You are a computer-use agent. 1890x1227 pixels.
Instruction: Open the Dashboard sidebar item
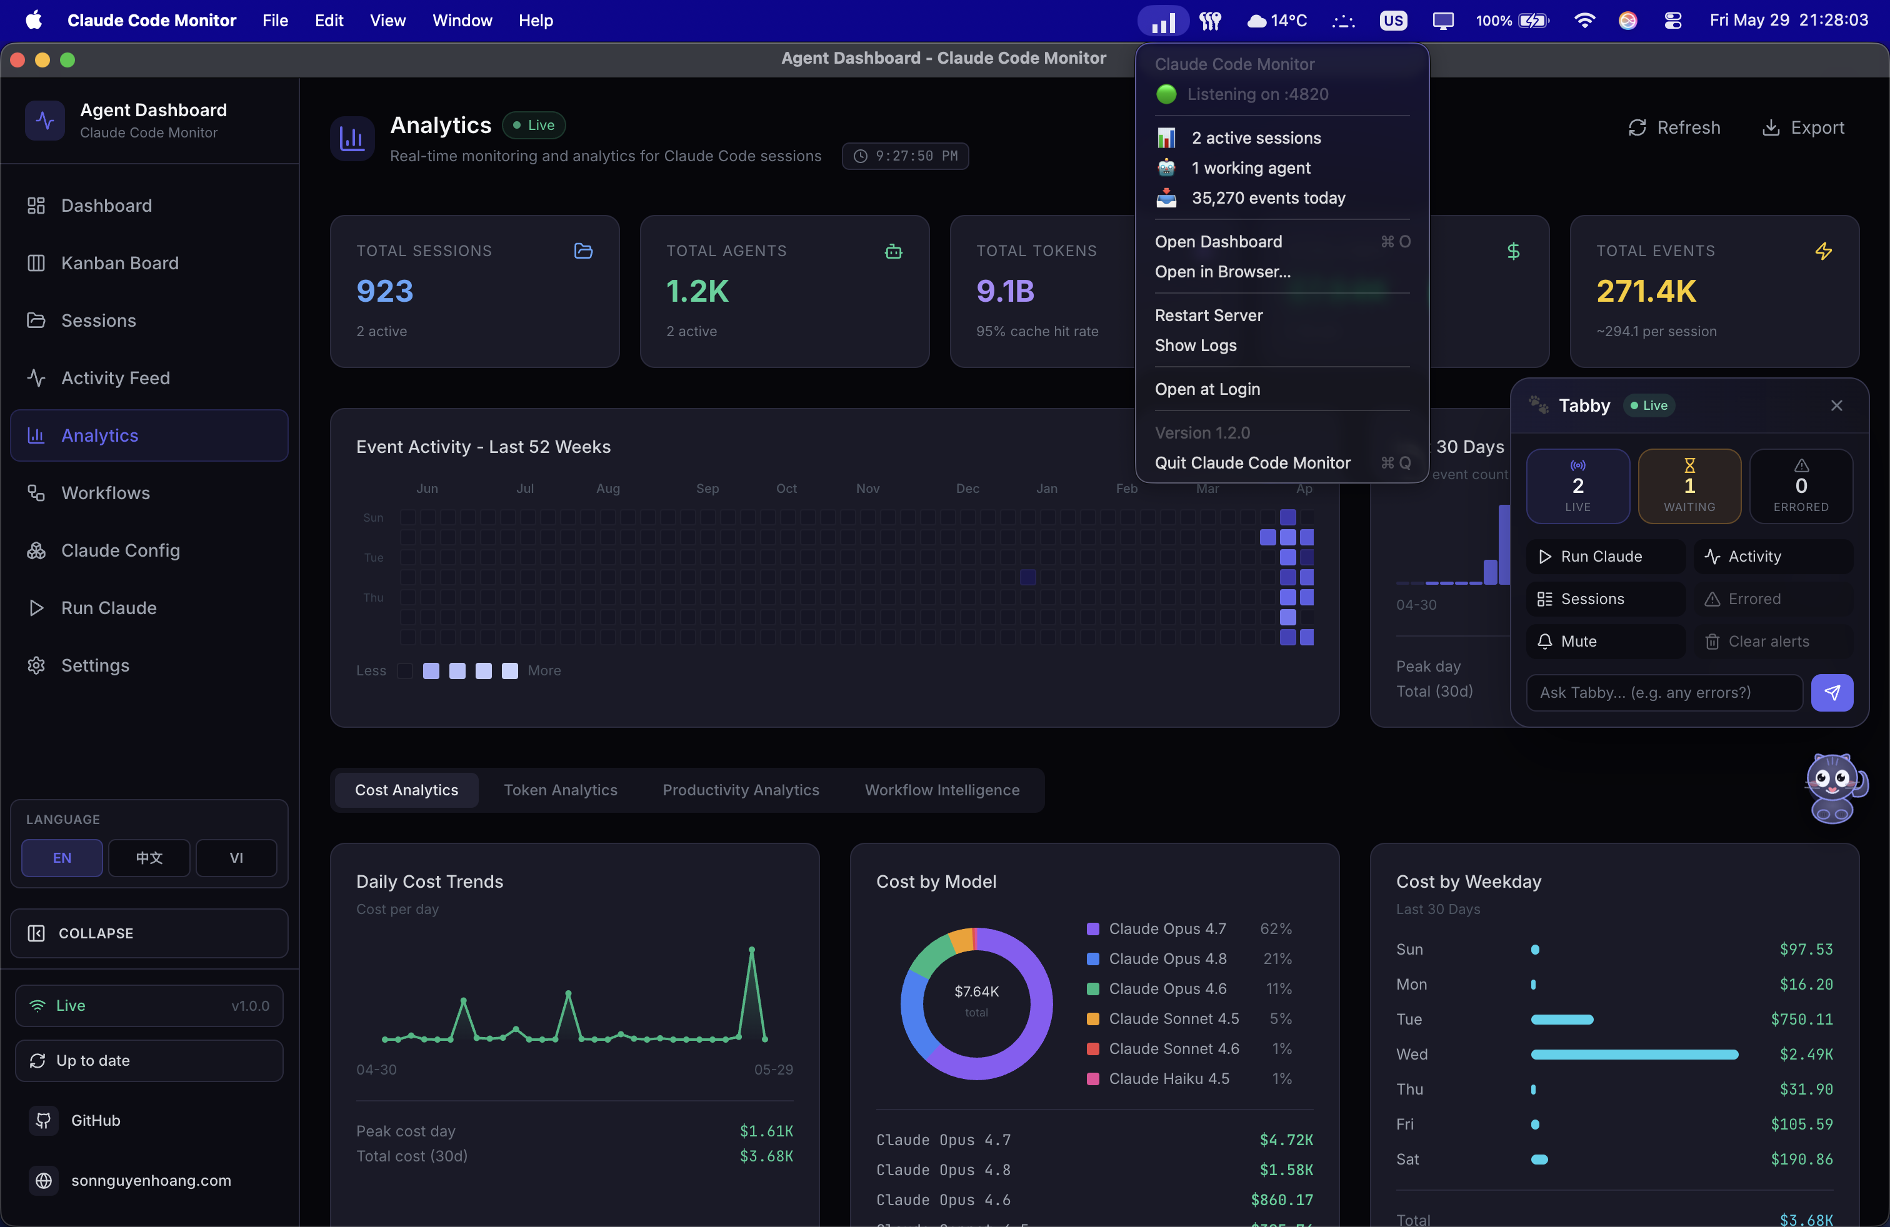(149, 206)
